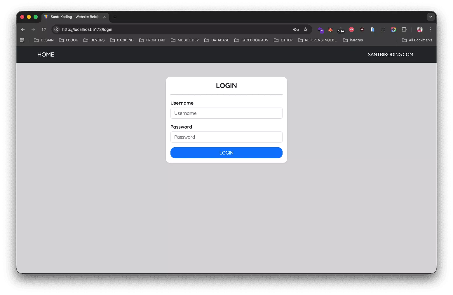This screenshot has width=453, height=295.
Task: Open the rainbow circle color picker extension
Action: point(393,29)
